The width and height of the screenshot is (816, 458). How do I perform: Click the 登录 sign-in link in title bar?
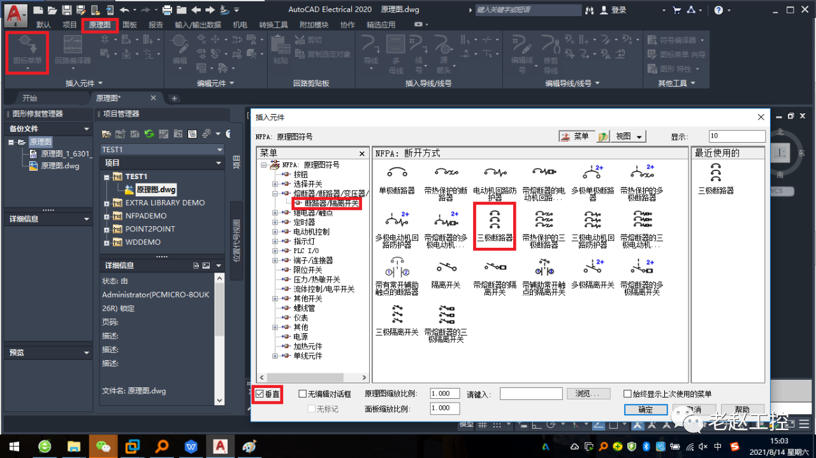point(613,10)
